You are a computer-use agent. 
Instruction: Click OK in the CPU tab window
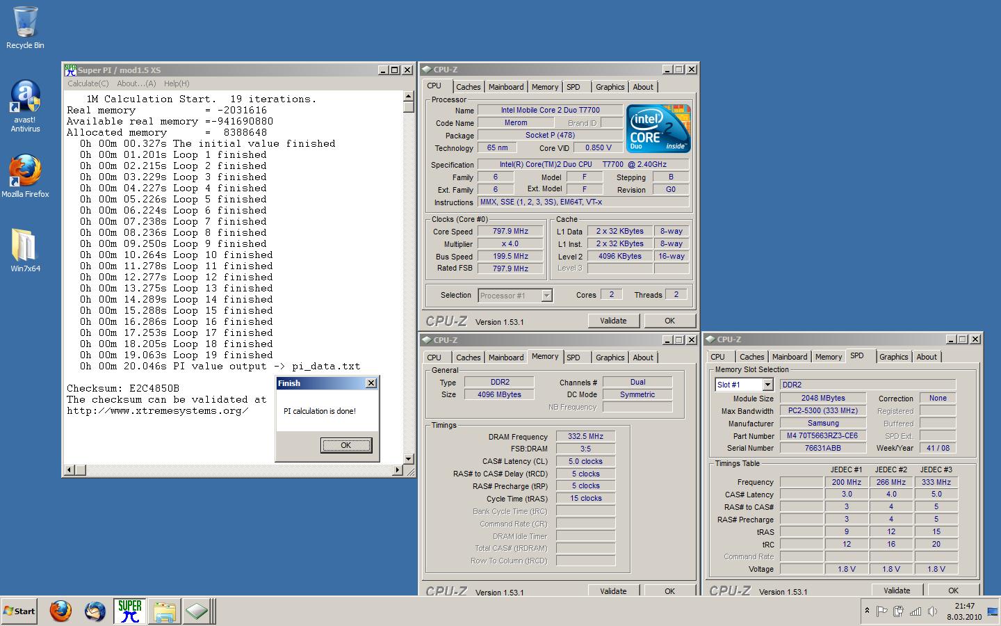[x=669, y=321]
